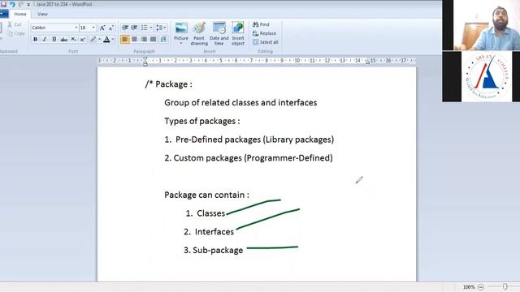Open the list style dropdown arrow
The width and height of the screenshot is (520, 292).
coord(151,28)
